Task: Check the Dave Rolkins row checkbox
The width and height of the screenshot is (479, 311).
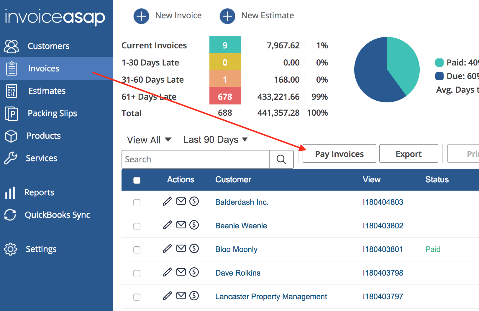Action: pos(137,274)
